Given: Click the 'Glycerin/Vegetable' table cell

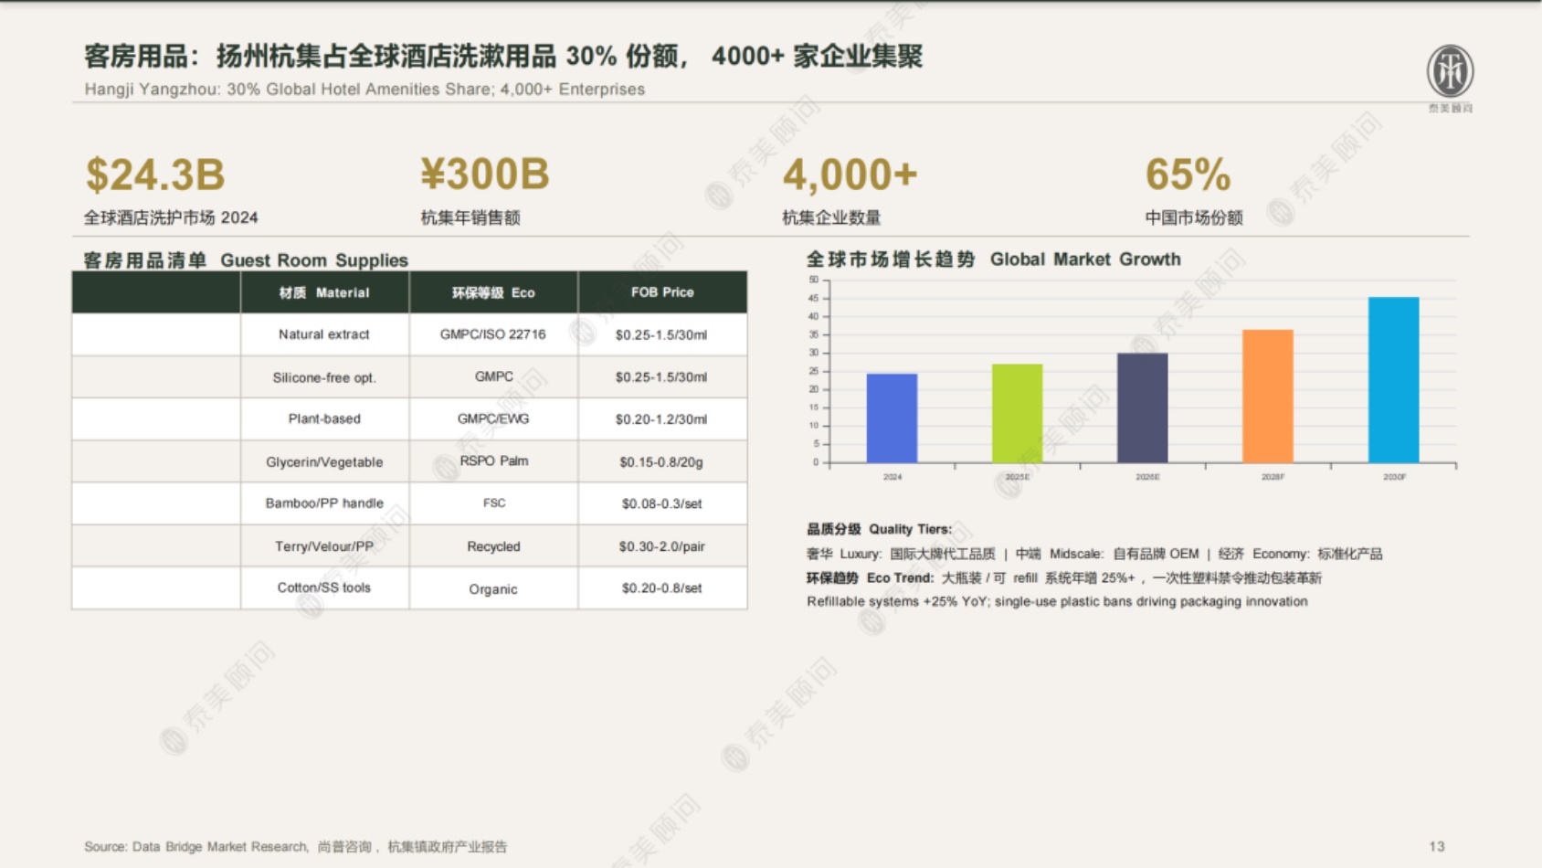Looking at the screenshot, I should pyautogui.click(x=324, y=462).
